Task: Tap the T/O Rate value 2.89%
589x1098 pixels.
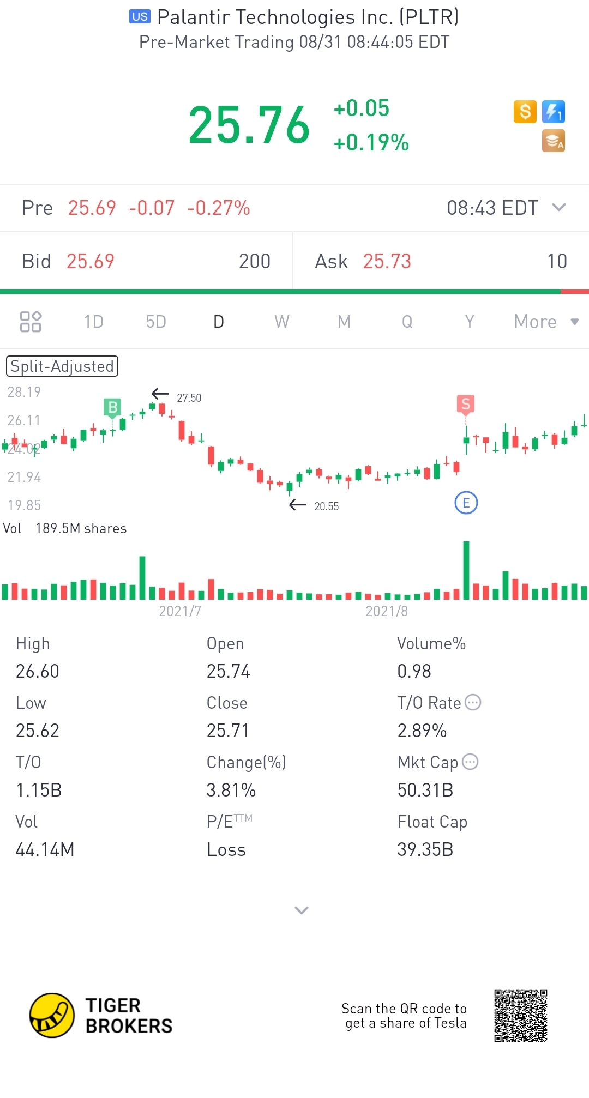Action: click(x=422, y=731)
